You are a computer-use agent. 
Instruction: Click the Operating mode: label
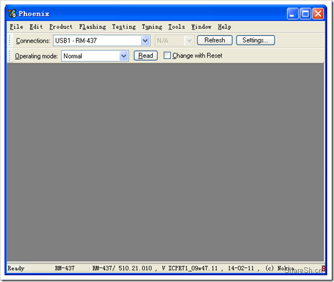tap(36, 56)
